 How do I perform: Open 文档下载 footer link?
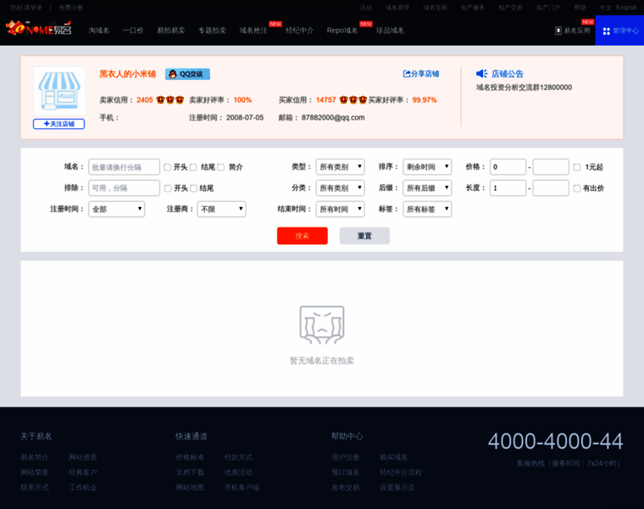pos(190,473)
